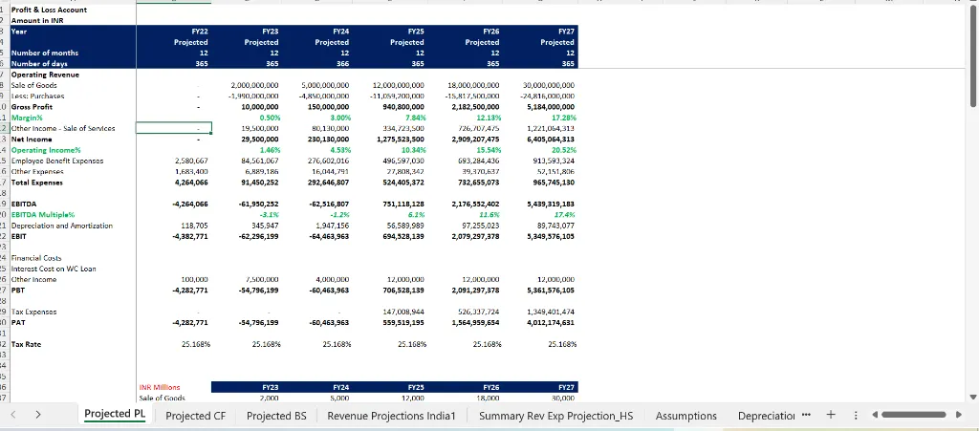Image resolution: width=979 pixels, height=431 pixels.
Task: Open Summary Rev Exp Projection_HS tab
Action: (555, 416)
